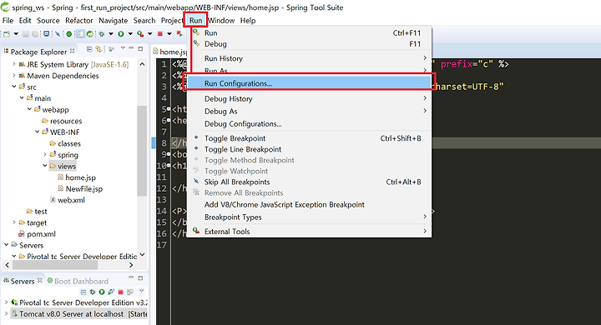601x325 pixels.
Task: Open the New wizard dropdown arrow
Action: tap(16, 34)
